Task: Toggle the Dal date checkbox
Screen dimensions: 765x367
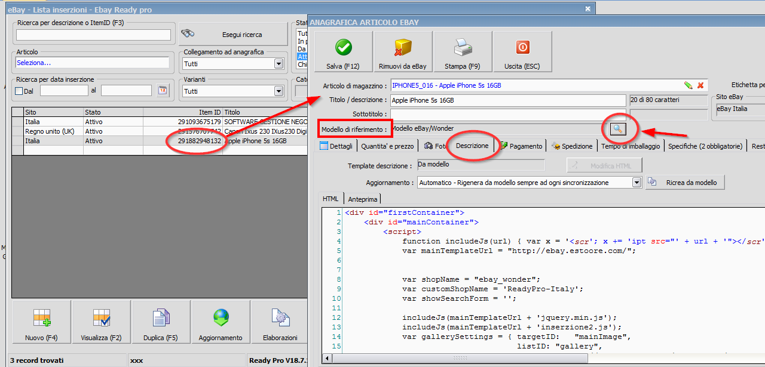Action: (x=19, y=91)
